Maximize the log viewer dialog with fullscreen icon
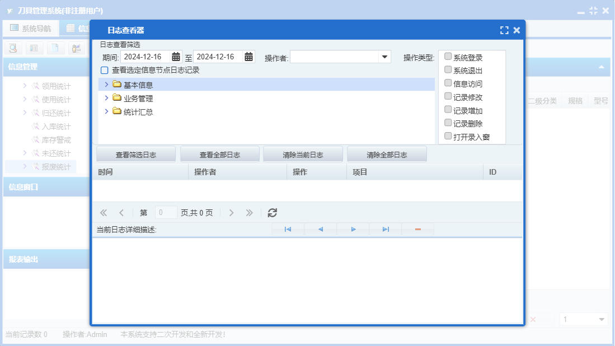 (504, 30)
